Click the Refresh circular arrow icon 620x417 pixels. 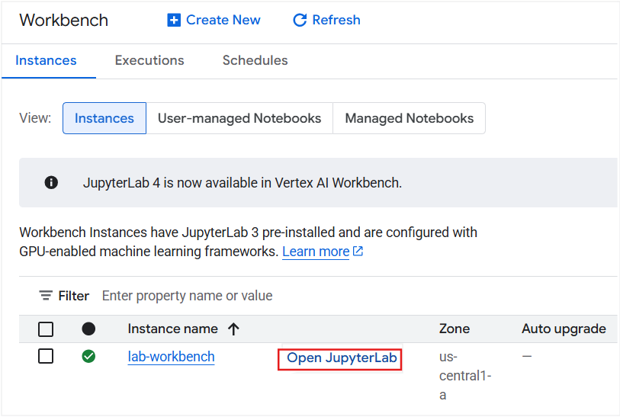[300, 20]
